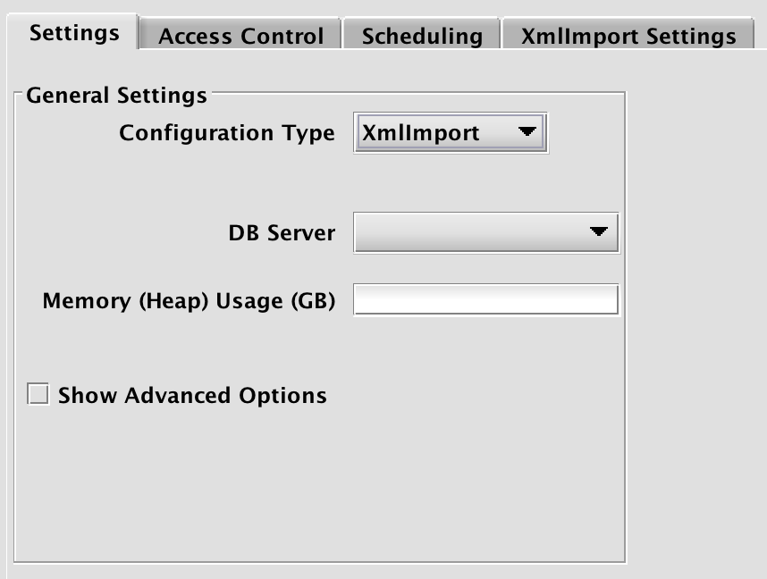Viewport: 767px width, 579px height.
Task: Click the DB Server label
Action: tap(282, 233)
